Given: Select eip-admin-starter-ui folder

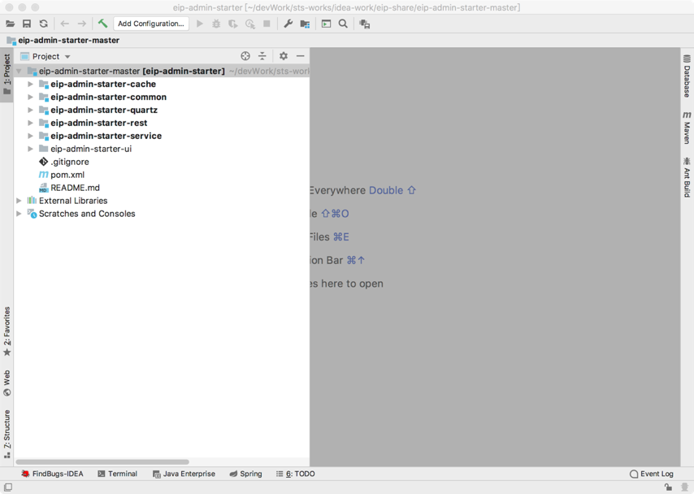Looking at the screenshot, I should [91, 149].
